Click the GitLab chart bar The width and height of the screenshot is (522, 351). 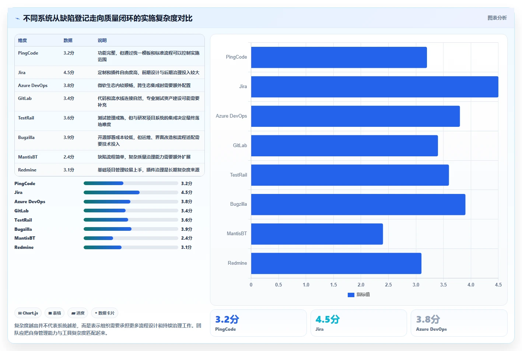344,146
